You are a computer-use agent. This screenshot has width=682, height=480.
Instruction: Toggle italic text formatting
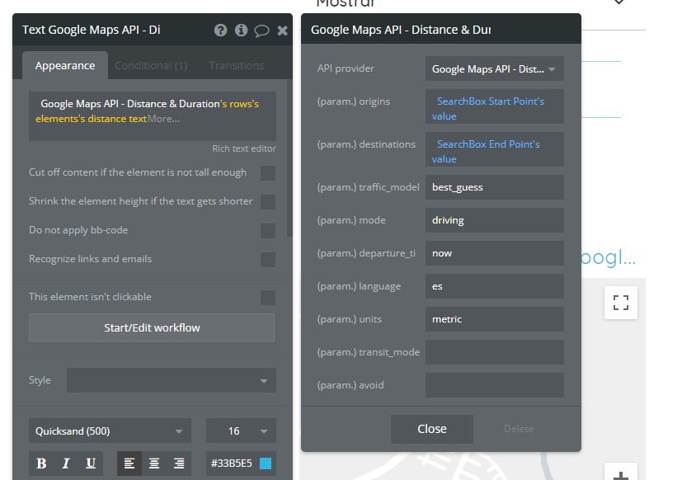[66, 464]
